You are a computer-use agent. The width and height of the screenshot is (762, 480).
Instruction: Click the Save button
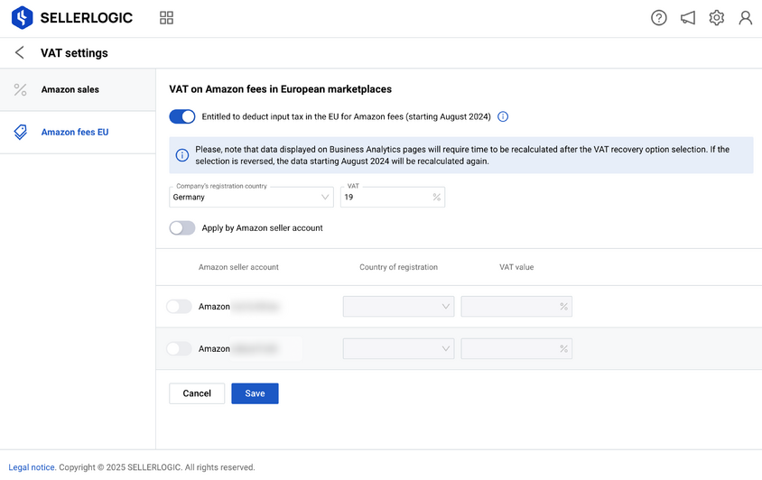(255, 393)
